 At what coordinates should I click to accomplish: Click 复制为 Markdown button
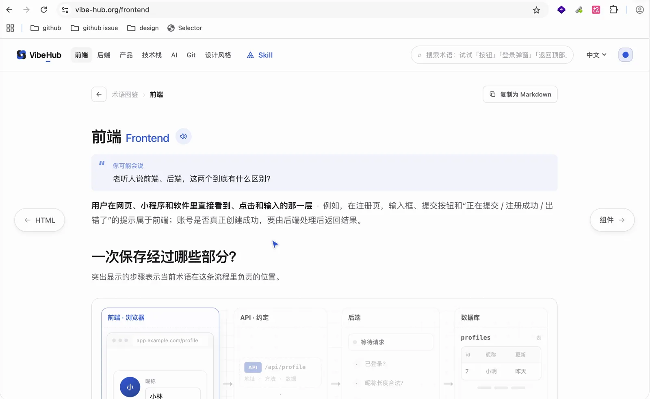click(x=520, y=94)
